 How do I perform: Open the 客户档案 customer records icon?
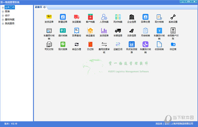(x=90, y=17)
